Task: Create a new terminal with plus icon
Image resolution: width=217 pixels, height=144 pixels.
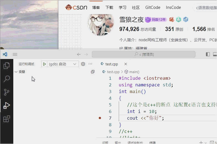Action: point(201,142)
